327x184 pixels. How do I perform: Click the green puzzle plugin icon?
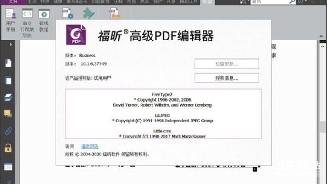(x=89, y=13)
